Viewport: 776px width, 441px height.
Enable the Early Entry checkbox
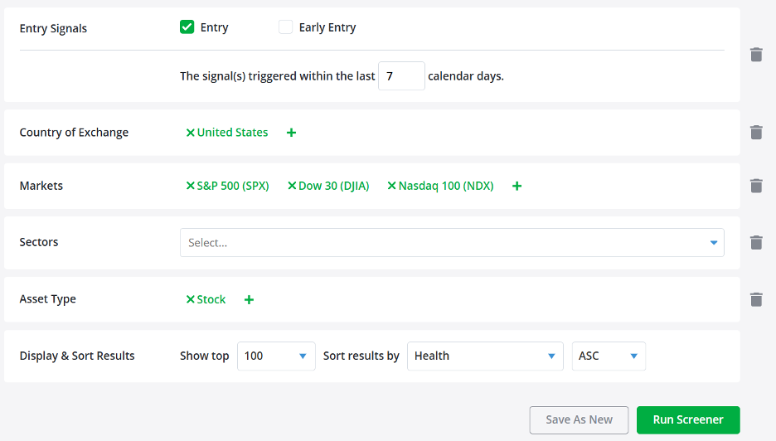tap(285, 27)
